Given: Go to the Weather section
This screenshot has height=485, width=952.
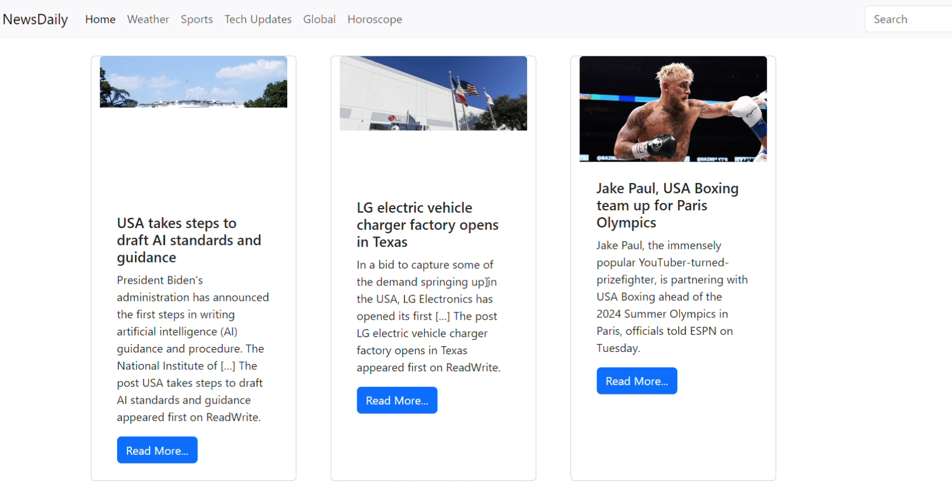Looking at the screenshot, I should pos(148,19).
